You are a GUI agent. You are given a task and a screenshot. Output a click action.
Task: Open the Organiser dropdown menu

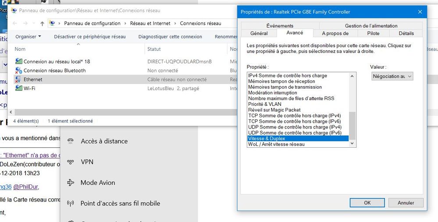(28, 37)
